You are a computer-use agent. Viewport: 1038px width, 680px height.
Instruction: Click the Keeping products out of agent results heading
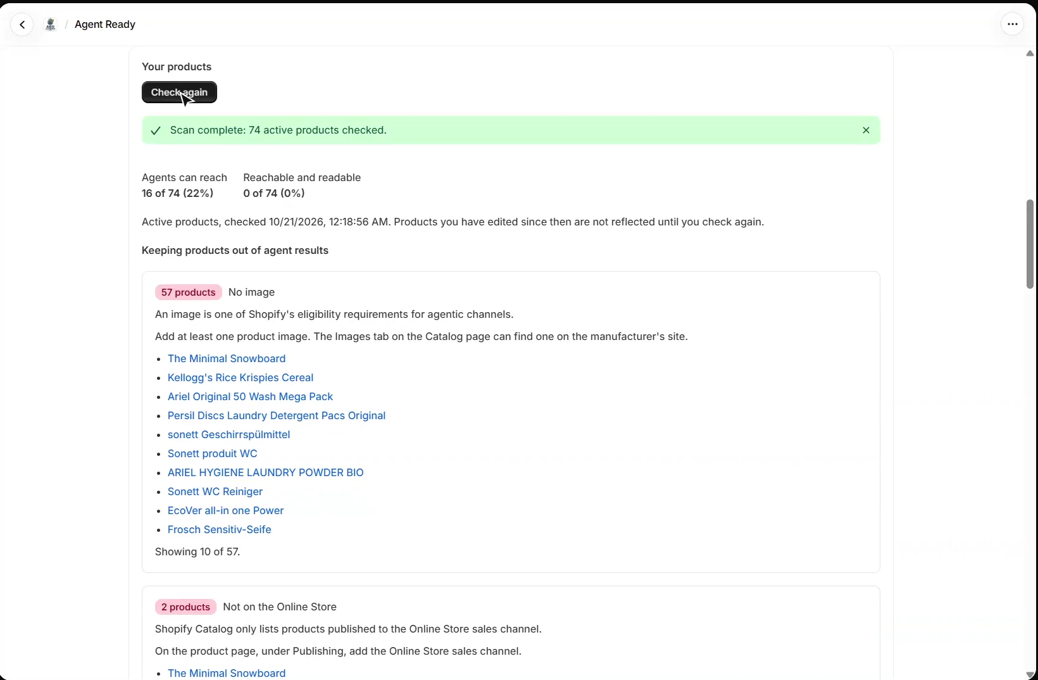click(x=235, y=251)
